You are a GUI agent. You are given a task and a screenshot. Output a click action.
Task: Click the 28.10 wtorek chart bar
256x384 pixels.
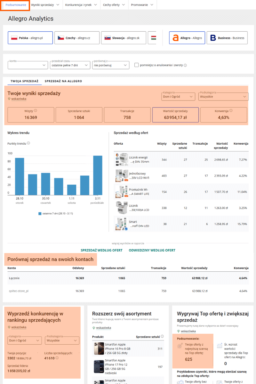(20, 176)
